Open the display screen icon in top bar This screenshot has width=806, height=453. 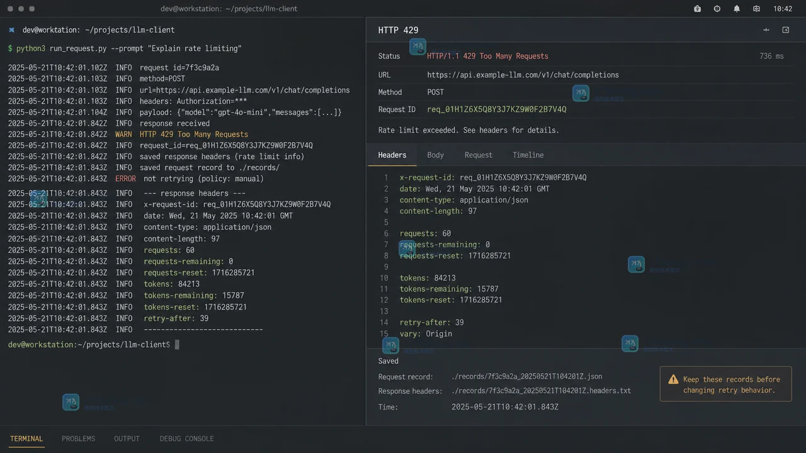point(756,9)
